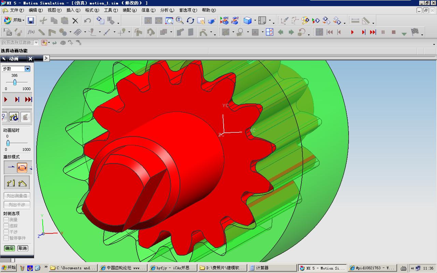Screen dimensions: 437x273
Task: Click fast-forward to end in animation panel
Action: tap(28, 100)
